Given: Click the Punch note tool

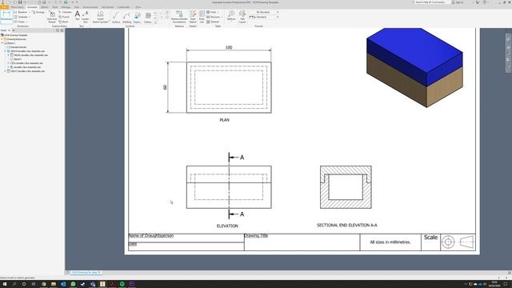Looking at the screenshot, I should click(x=64, y=17).
